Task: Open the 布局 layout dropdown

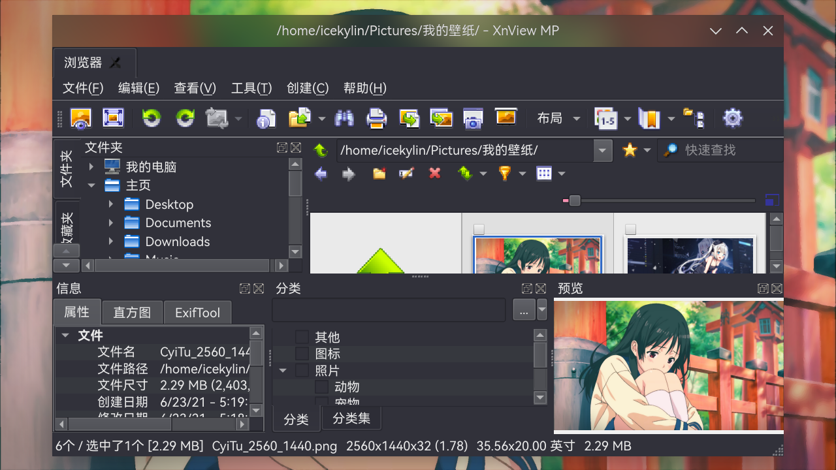Action: 558,117
